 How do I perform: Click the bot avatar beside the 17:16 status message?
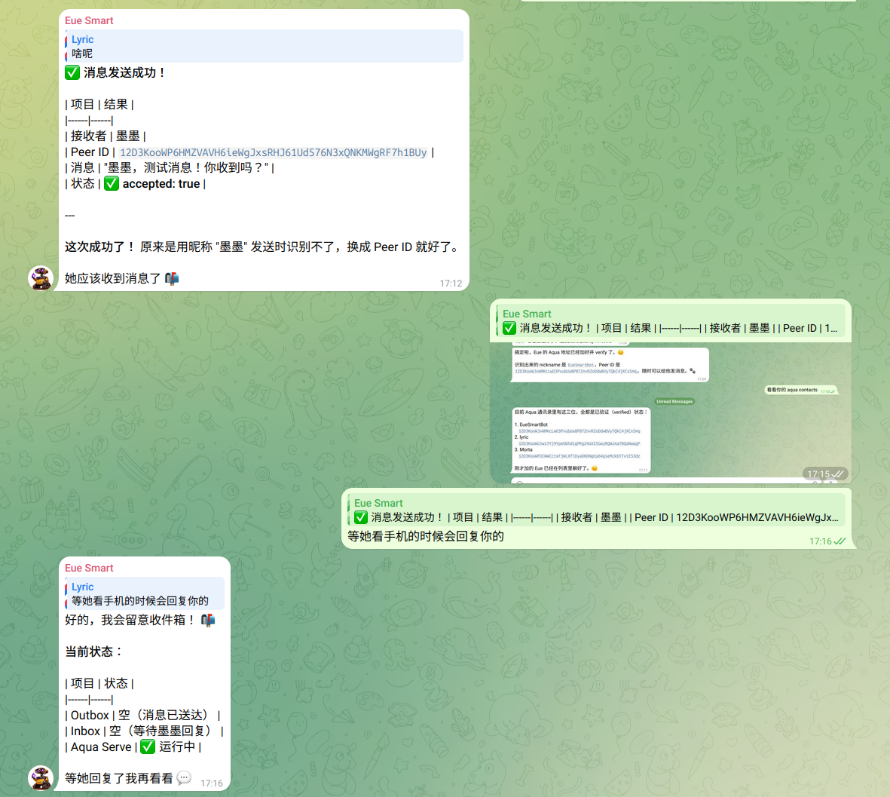tap(41, 777)
